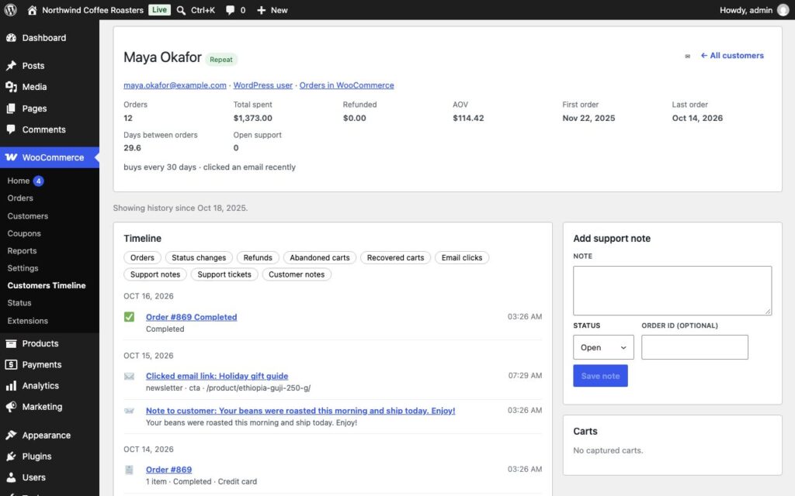Click the Posts pin icon
Screen dimensions: 795x496
[x=11, y=66]
